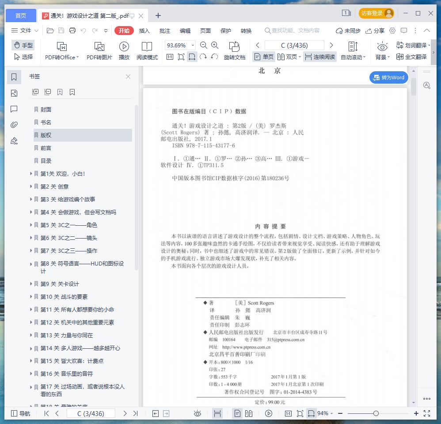
Task: Click the zoom slider handle in status bar
Action: (x=376, y=413)
